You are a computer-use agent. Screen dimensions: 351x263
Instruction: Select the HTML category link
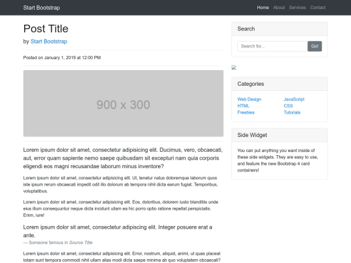243,106
